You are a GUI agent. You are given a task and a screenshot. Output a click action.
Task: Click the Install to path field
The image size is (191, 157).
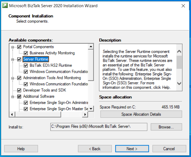(99, 127)
